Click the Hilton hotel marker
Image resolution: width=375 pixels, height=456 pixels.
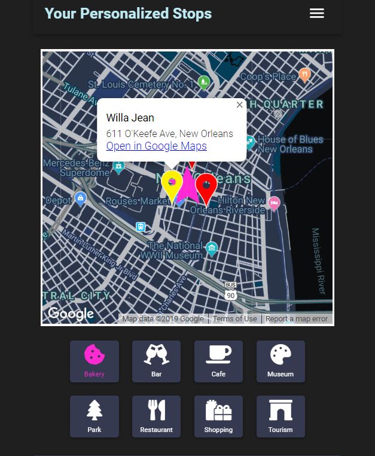274,203
